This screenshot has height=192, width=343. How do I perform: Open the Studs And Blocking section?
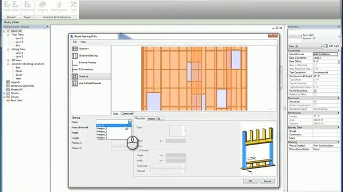click(x=88, y=55)
